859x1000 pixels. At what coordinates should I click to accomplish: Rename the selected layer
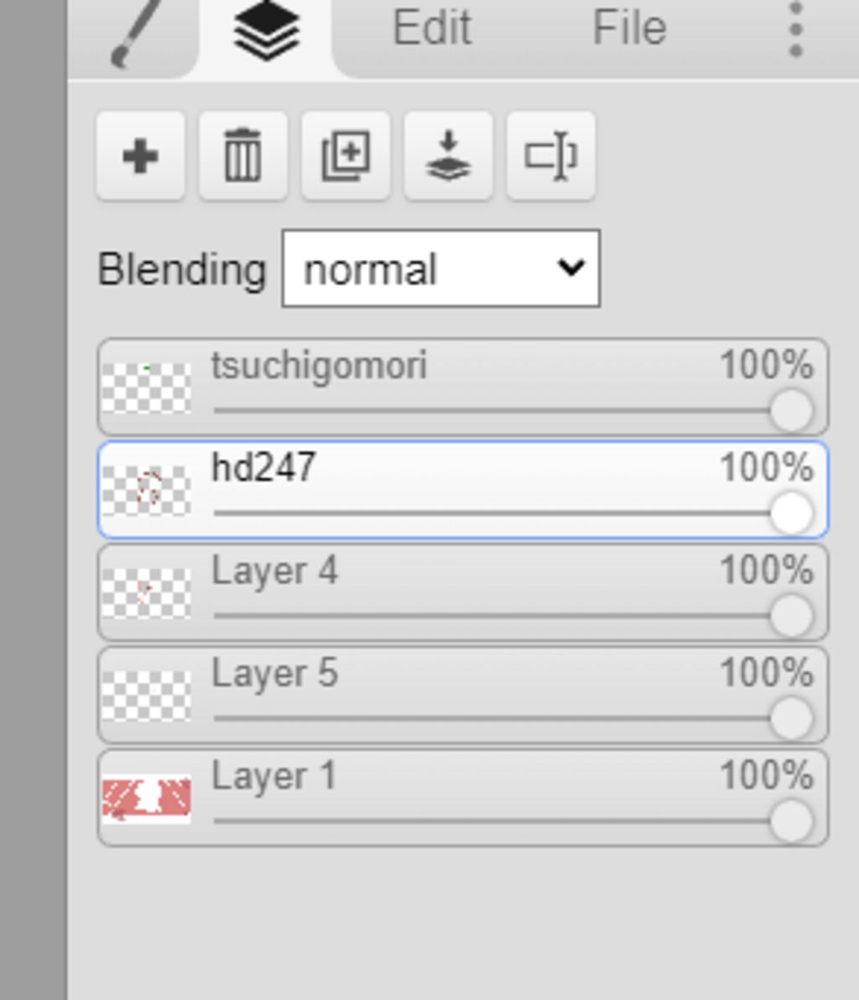(x=551, y=156)
